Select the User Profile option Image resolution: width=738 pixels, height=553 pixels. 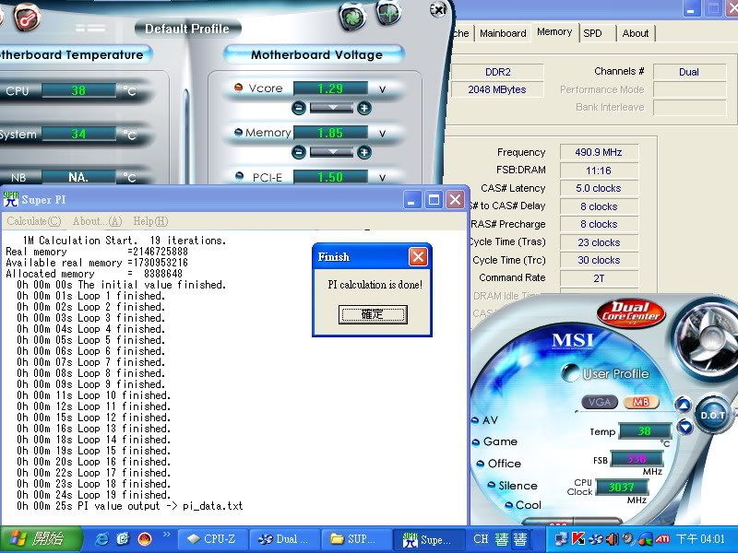pyautogui.click(x=606, y=374)
